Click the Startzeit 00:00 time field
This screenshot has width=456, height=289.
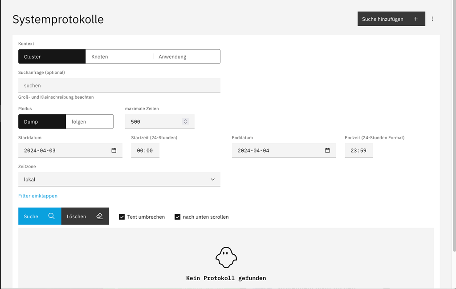(x=145, y=151)
